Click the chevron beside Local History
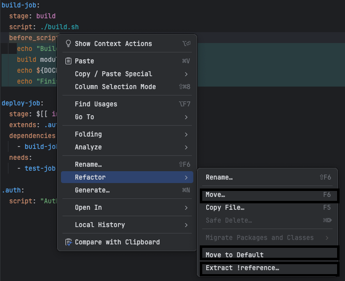The height and width of the screenshot is (281, 345). (x=186, y=225)
